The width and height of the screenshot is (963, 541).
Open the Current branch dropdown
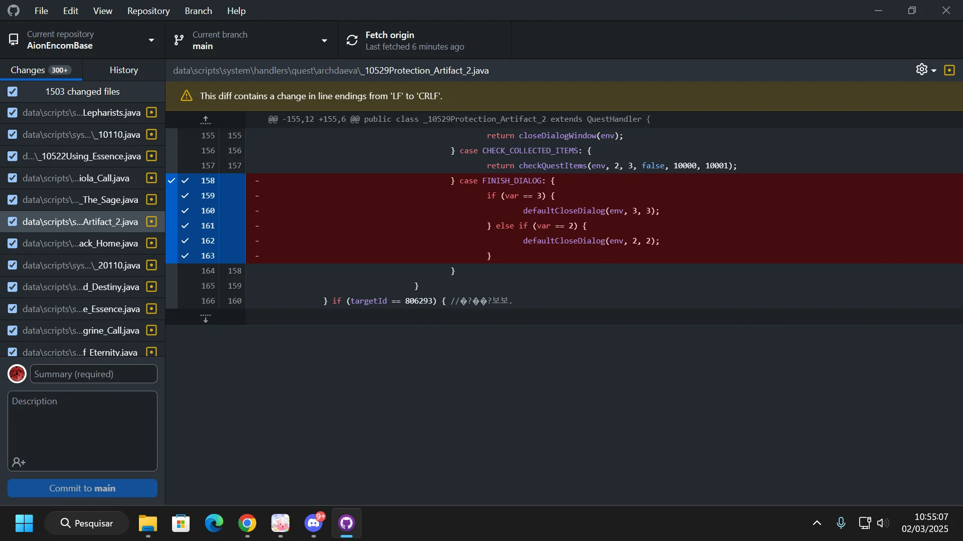pos(252,40)
